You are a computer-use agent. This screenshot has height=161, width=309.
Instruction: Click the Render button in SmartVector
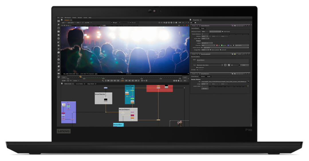(x=205, y=89)
